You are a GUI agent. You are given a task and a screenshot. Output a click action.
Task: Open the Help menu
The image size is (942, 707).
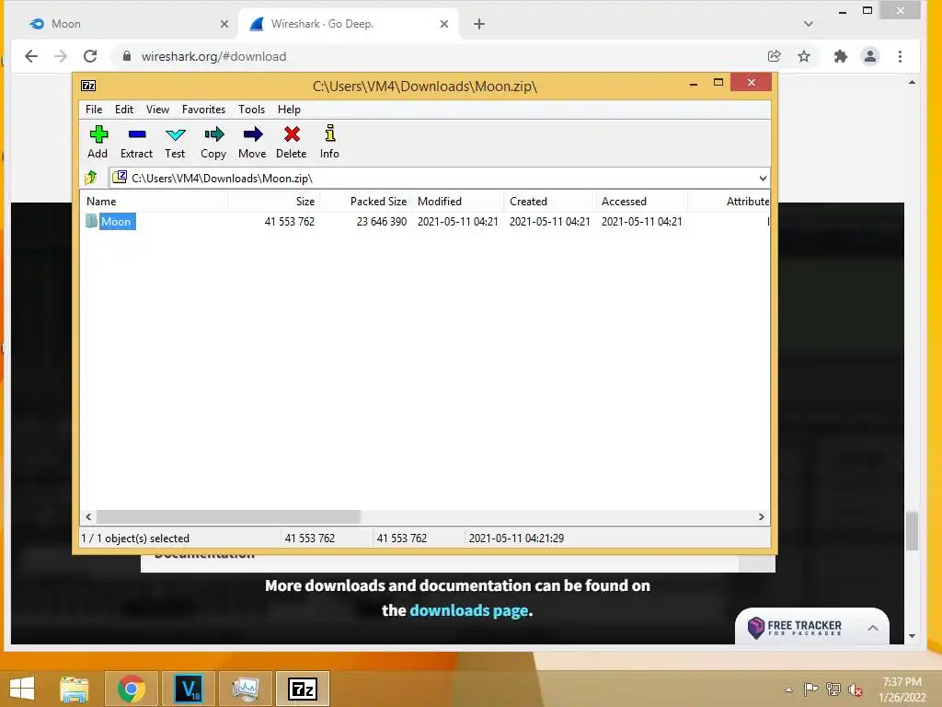click(x=289, y=110)
